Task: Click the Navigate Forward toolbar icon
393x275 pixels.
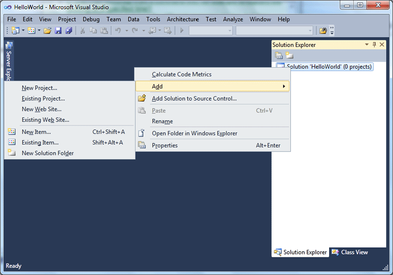Action: (168, 30)
